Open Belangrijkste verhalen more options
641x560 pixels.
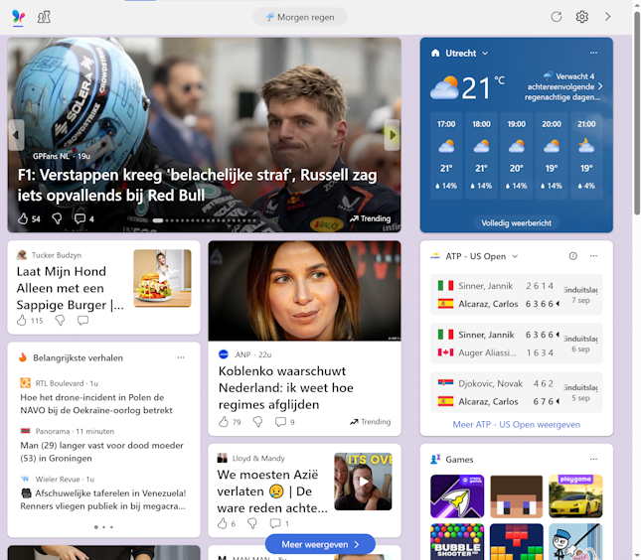point(181,357)
